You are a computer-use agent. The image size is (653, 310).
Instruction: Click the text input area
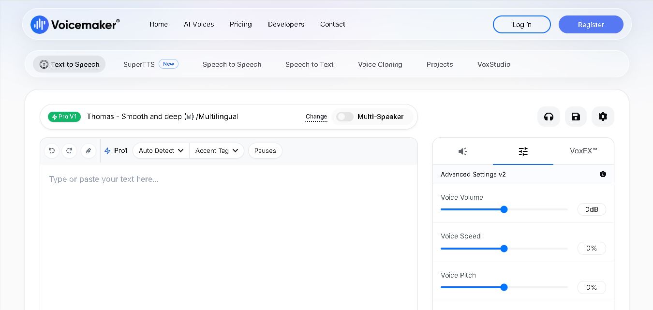(229, 237)
